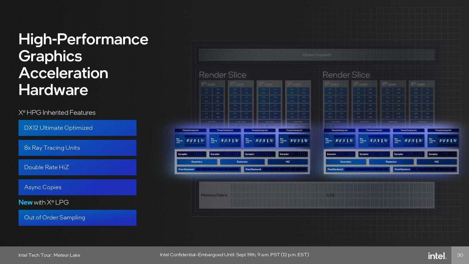The height and width of the screenshot is (264, 469).
Task: Click the Double Rate HiZ feature box
Action: point(77,167)
